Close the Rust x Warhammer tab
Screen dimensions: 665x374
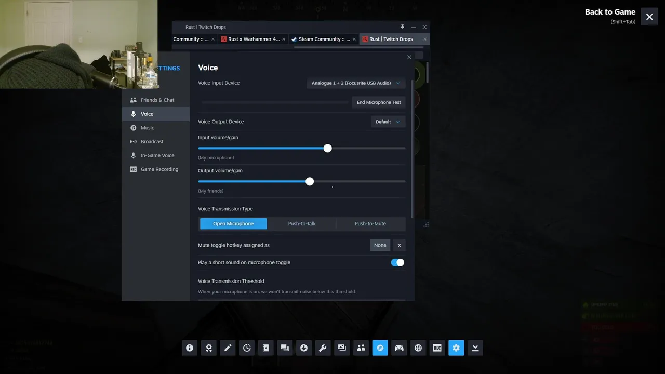pos(284,39)
